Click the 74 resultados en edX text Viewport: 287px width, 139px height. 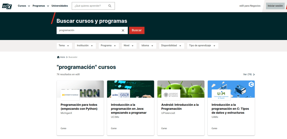point(68,74)
